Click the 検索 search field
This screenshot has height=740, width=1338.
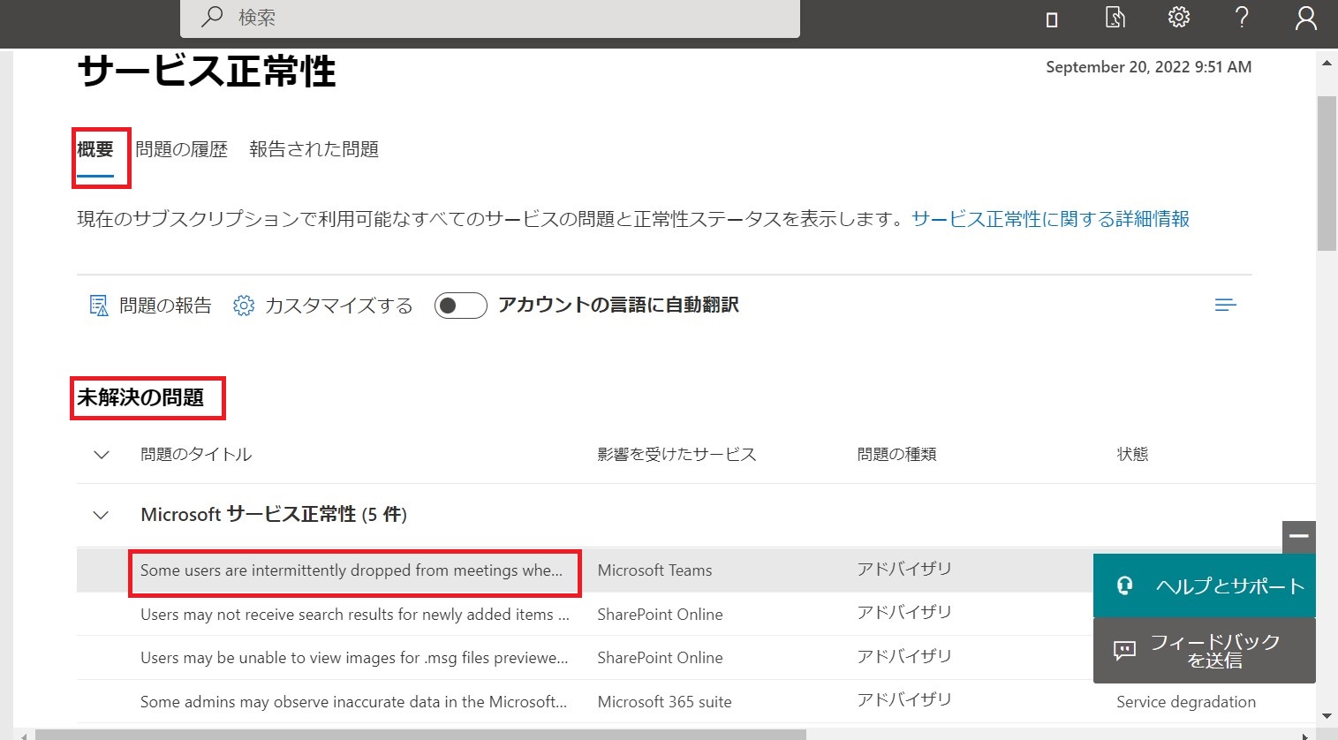pyautogui.click(x=512, y=18)
